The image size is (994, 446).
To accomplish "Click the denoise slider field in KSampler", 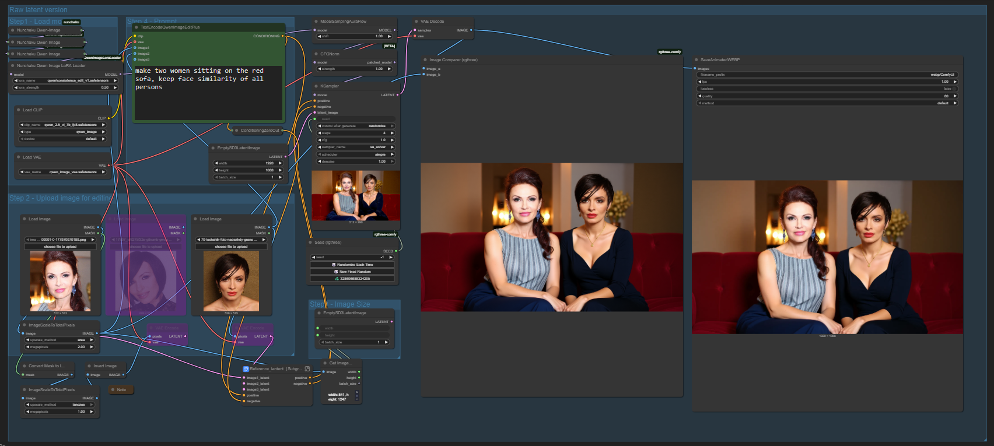I will tap(356, 161).
